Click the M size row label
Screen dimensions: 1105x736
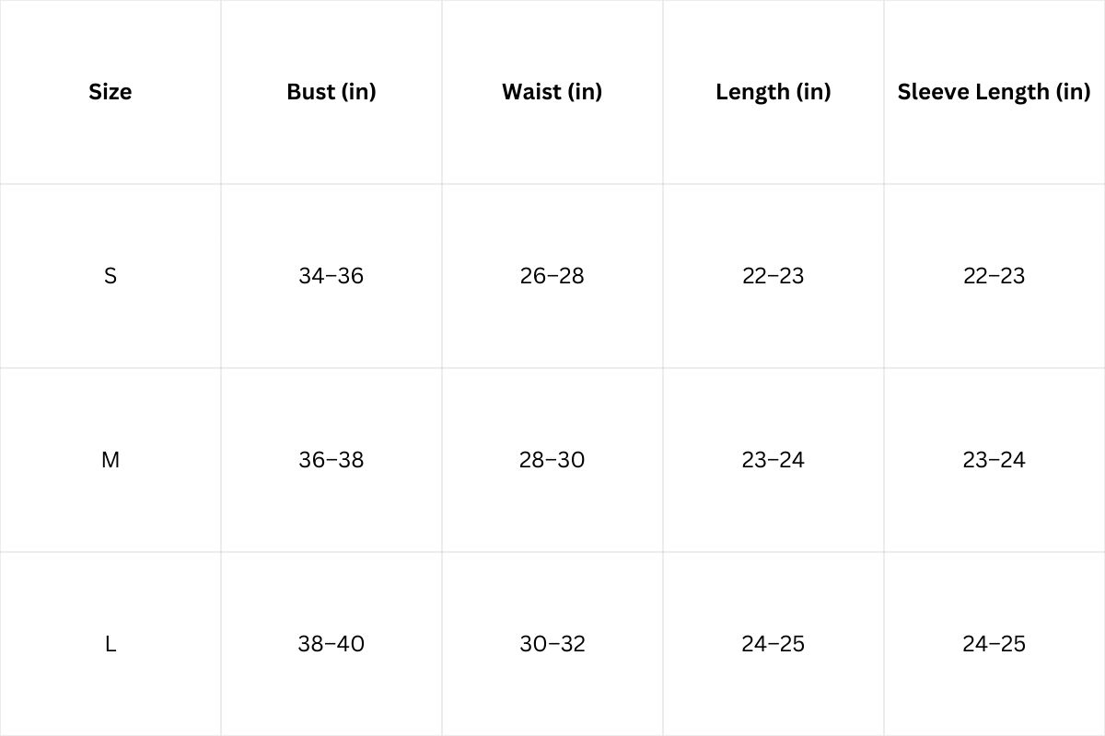tap(110, 460)
